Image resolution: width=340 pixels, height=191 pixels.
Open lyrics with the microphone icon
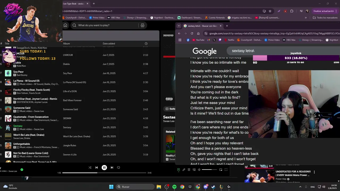click(184, 170)
